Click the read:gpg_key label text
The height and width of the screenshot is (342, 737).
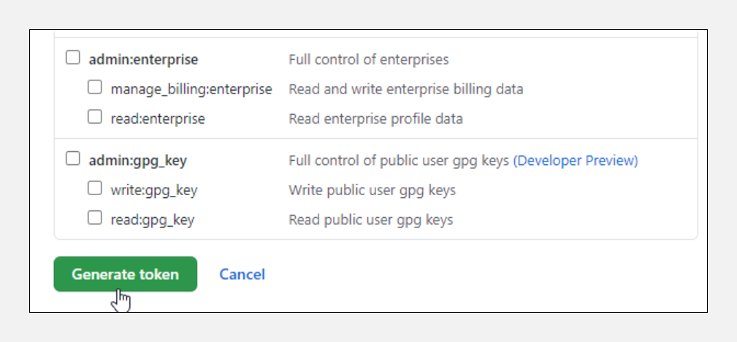(152, 219)
